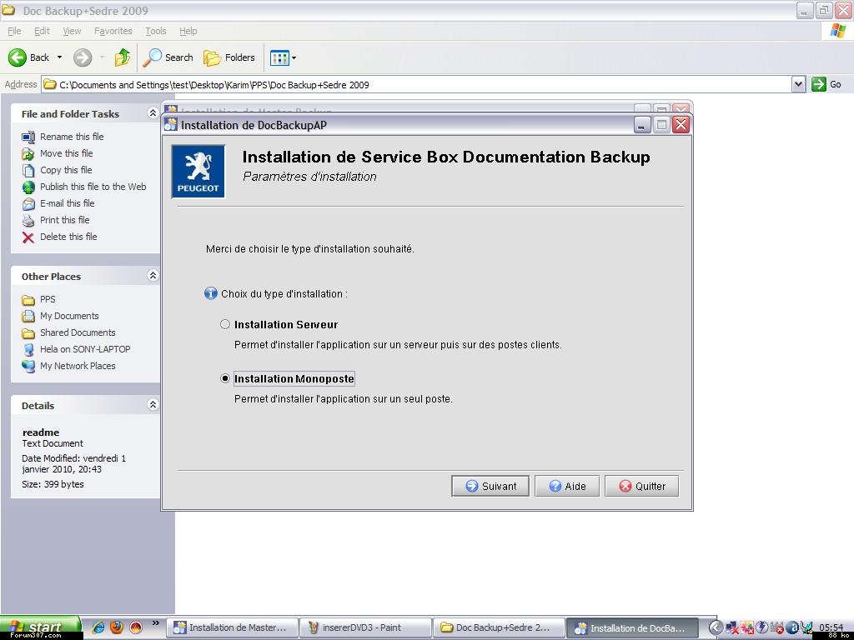Switch to insererDVD3 - Paint taskbar button

pos(366,627)
